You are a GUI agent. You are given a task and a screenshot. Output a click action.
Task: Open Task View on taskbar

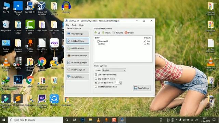75,120
